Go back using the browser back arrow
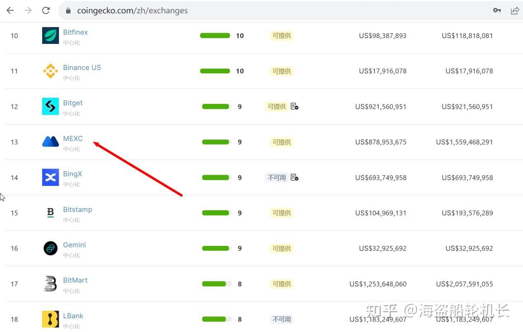This screenshot has height=332, width=523. pyautogui.click(x=10, y=10)
